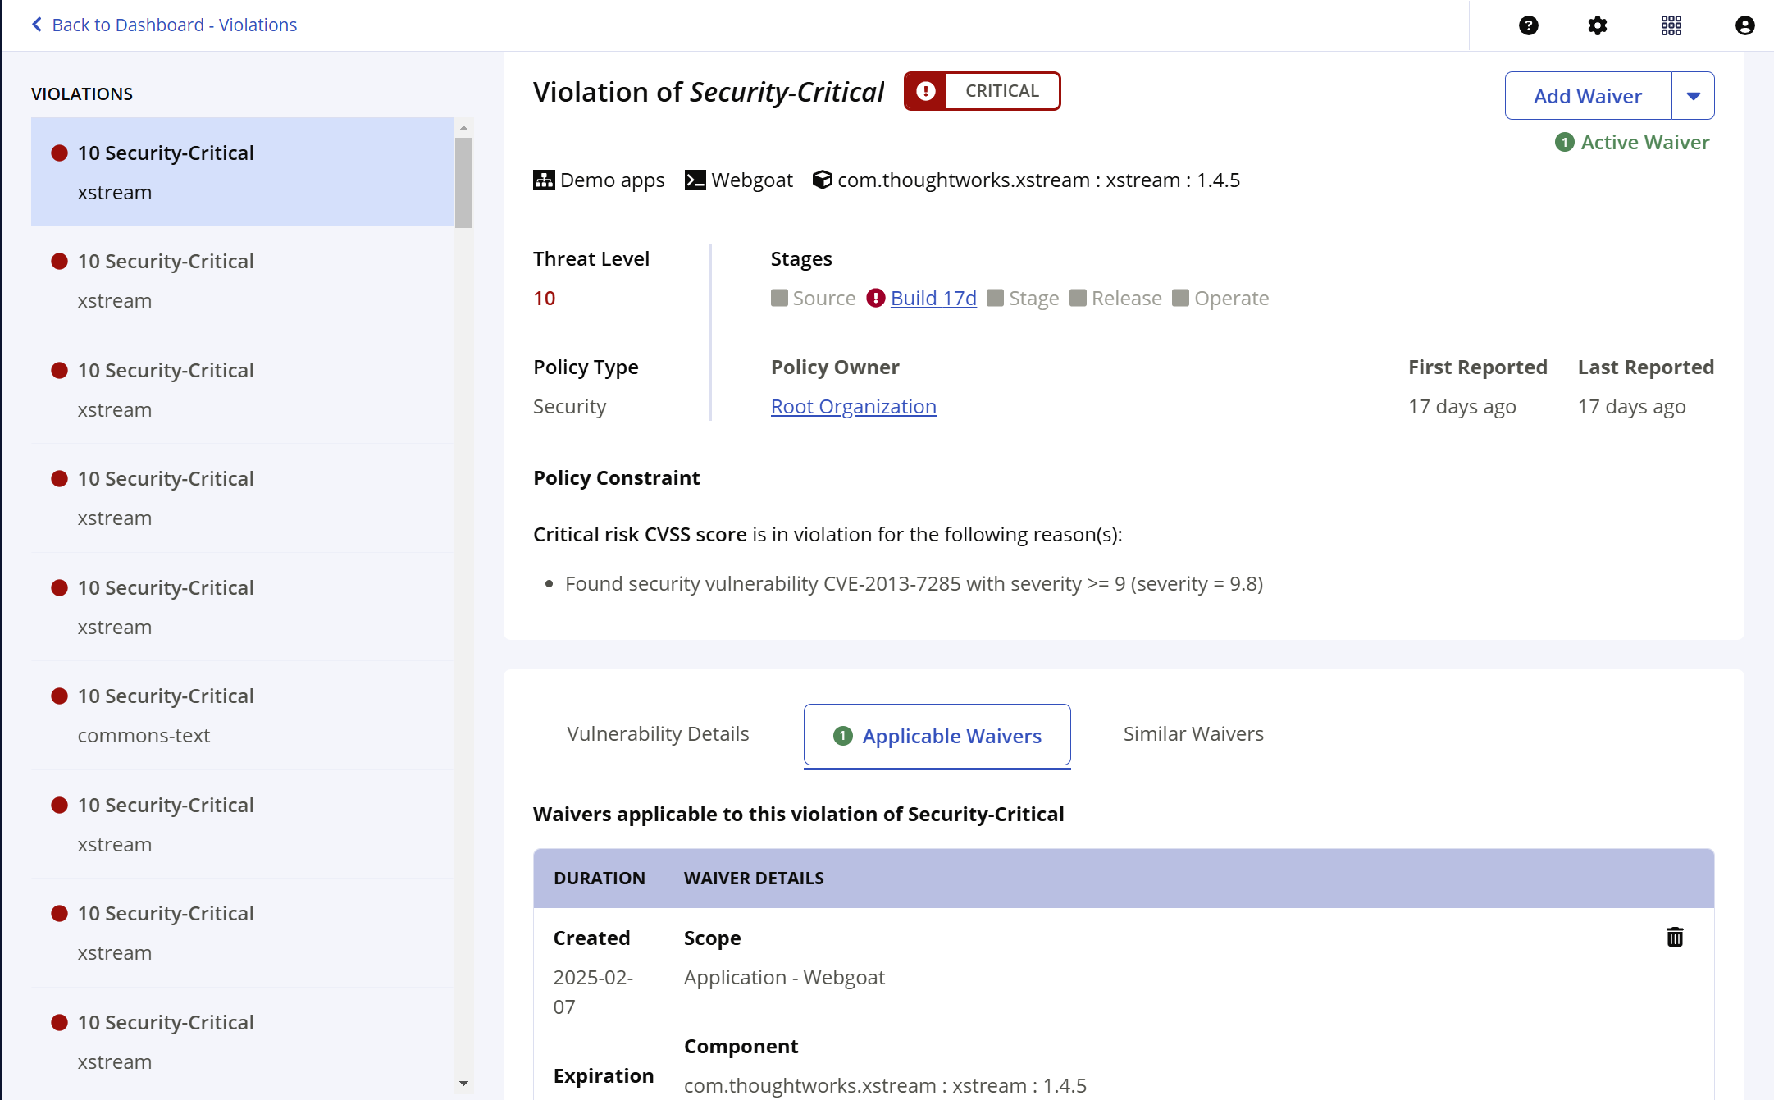Open the help question mark icon

click(1528, 25)
